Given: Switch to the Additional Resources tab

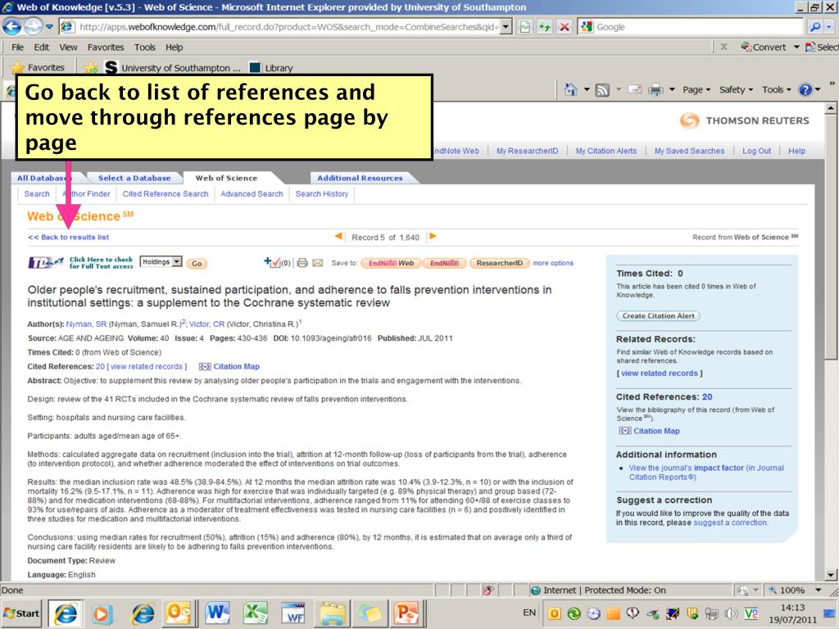Looking at the screenshot, I should [x=360, y=178].
